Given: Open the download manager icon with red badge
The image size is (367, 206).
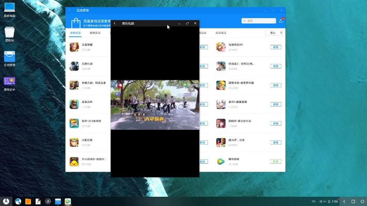Looking at the screenshot, I should tap(281, 21).
